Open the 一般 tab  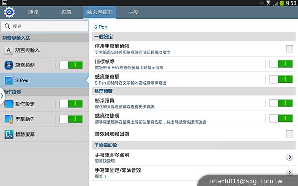[x=133, y=12]
